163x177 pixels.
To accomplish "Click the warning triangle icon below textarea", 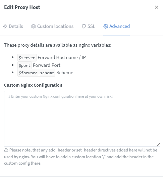I will [6, 150].
